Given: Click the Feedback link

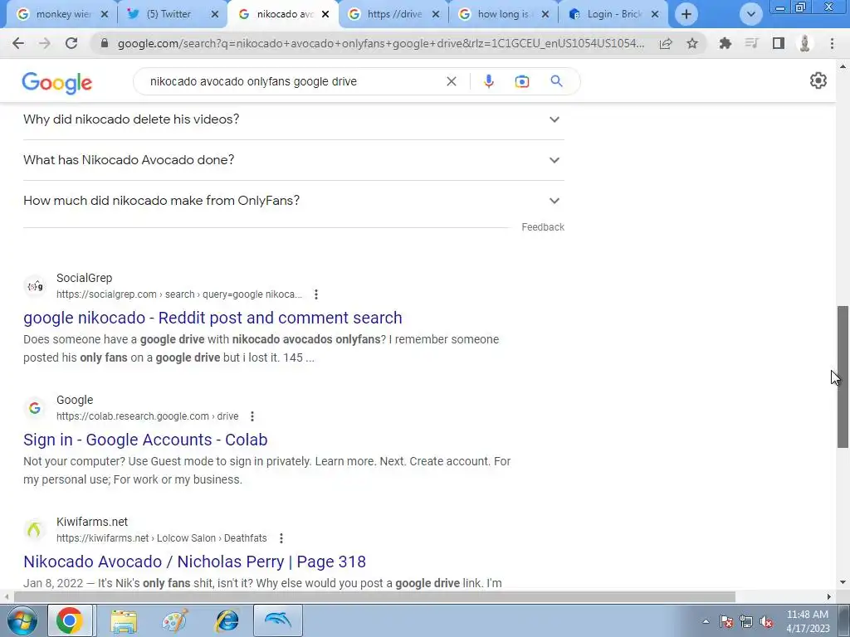Looking at the screenshot, I should coord(543,227).
